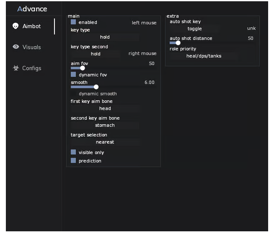The image size is (274, 233).
Task: Click the right mouse keybind button
Action: pos(142,54)
